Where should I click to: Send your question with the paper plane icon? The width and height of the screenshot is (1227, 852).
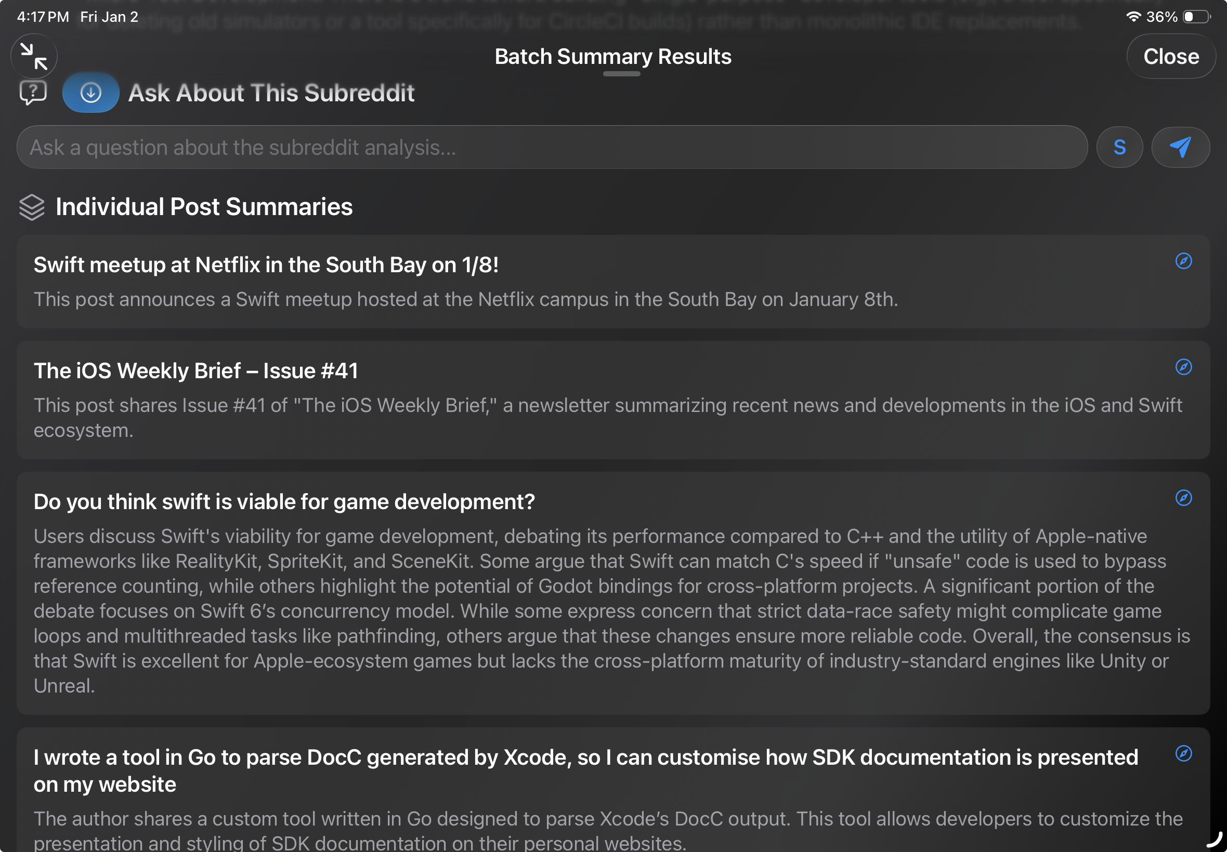tap(1181, 147)
